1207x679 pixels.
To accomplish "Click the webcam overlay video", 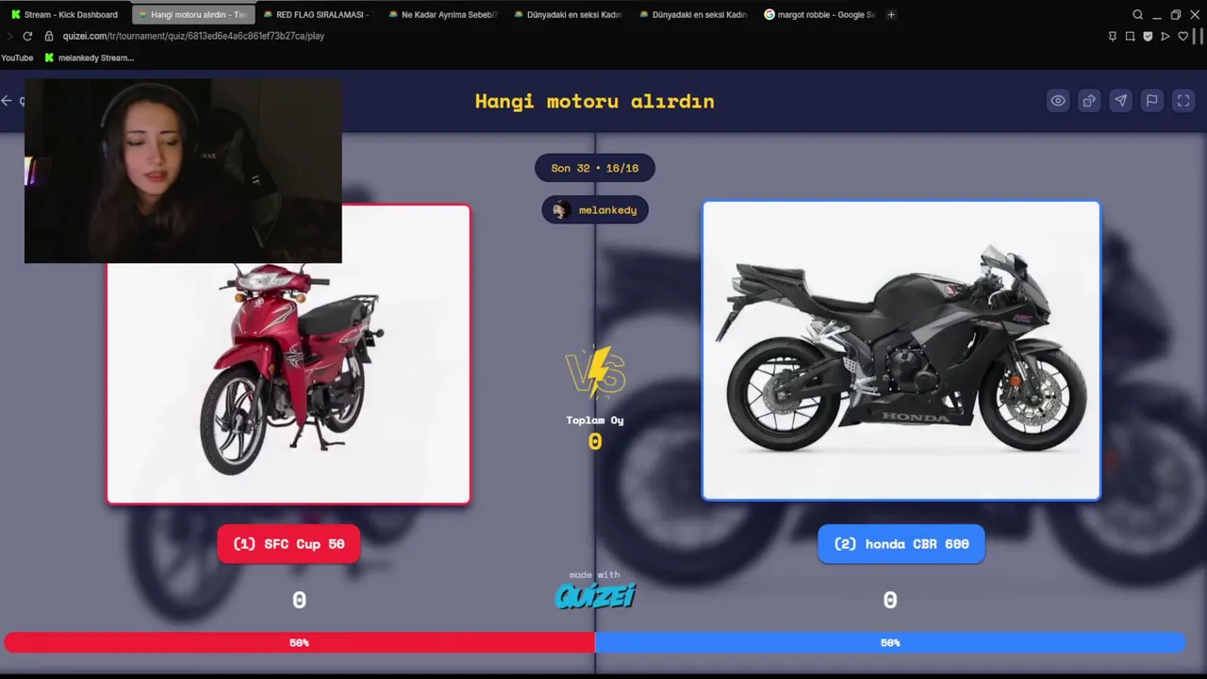I will [183, 171].
